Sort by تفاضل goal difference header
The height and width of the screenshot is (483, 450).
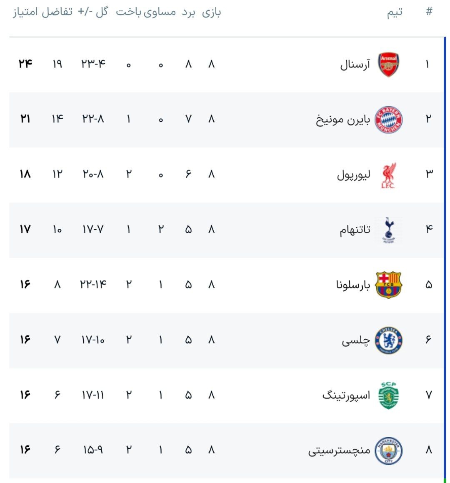(x=57, y=12)
